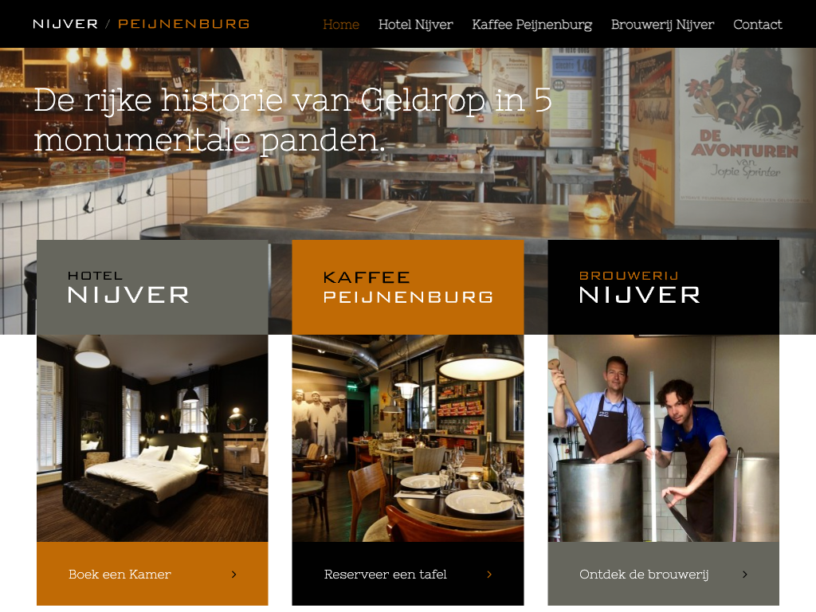The width and height of the screenshot is (816, 612).
Task: Click the orange chevron beside Reserveer een tafel
Action: coord(489,575)
